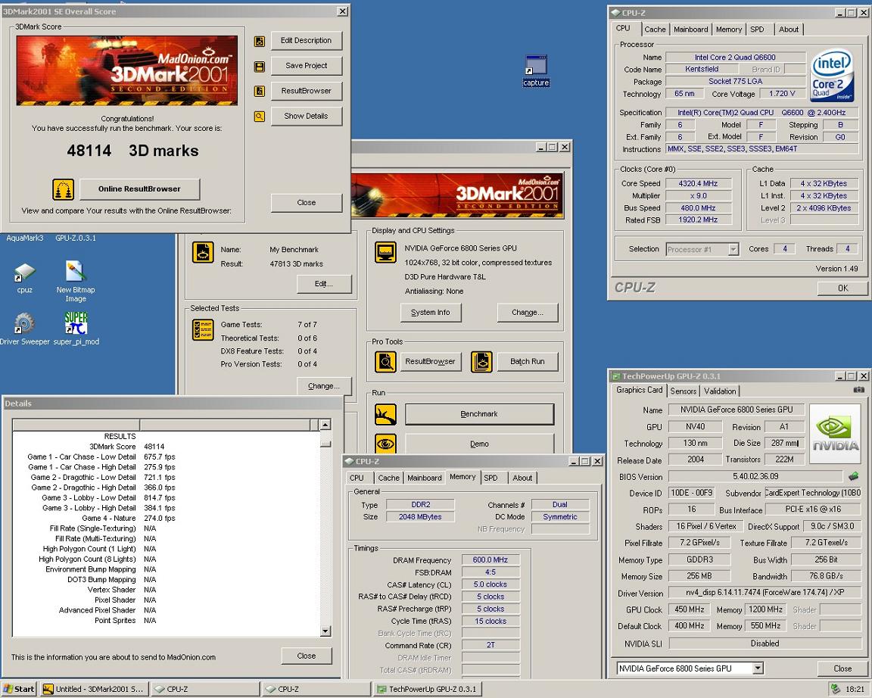Viewport: 872px width, 698px height.
Task: Click the Edit Description button
Action: click(x=307, y=41)
